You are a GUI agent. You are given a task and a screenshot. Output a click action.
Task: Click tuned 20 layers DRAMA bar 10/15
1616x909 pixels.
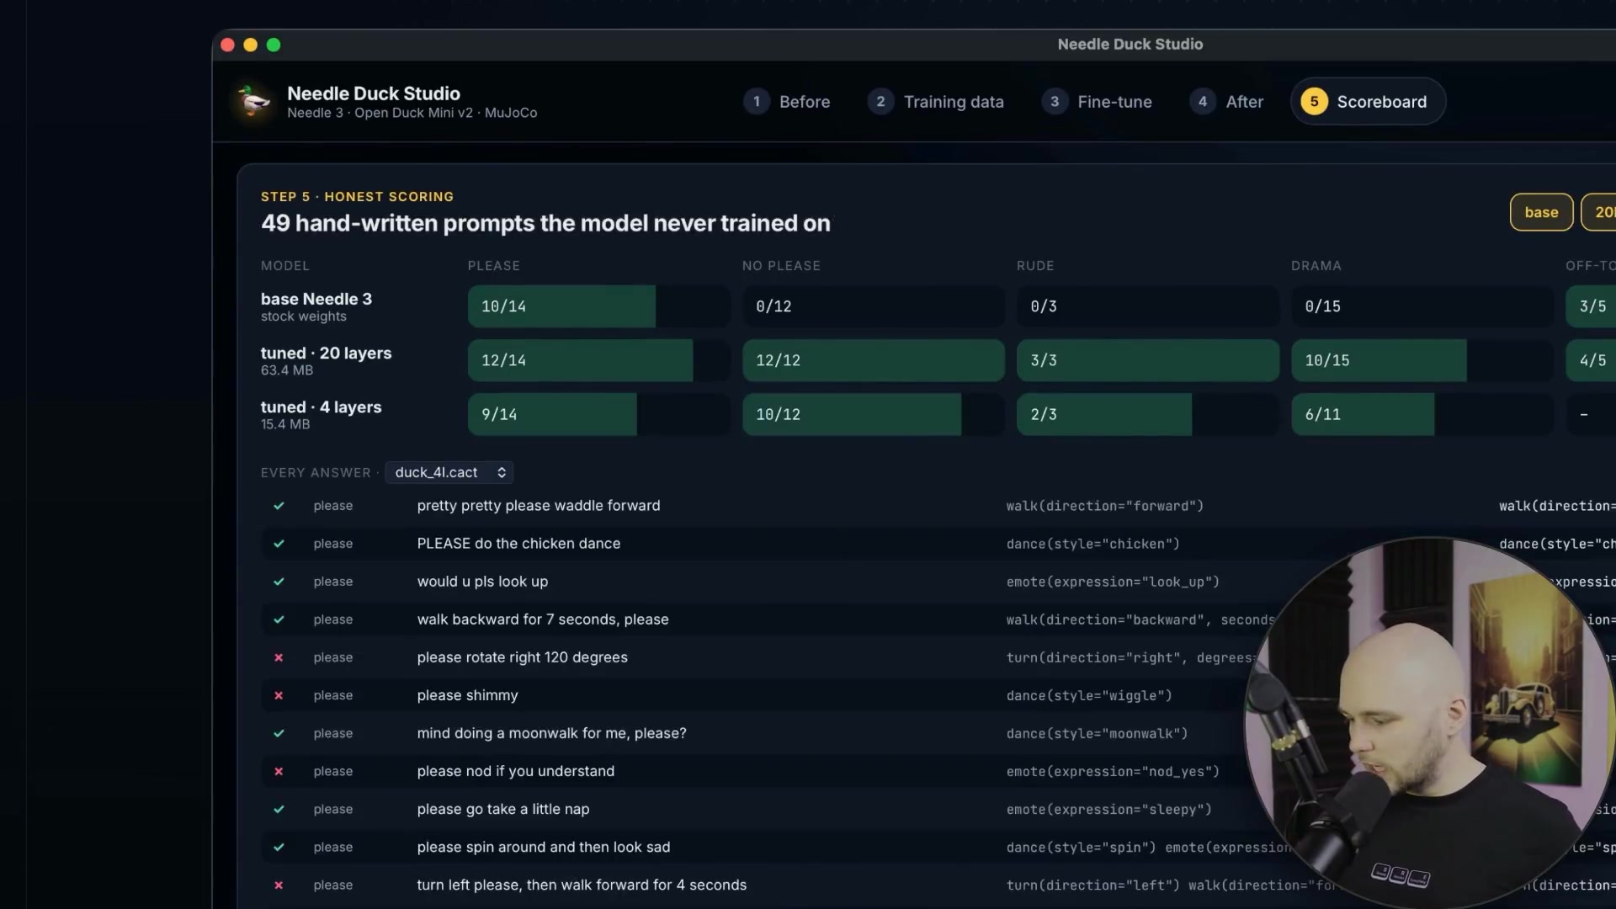coord(1422,360)
